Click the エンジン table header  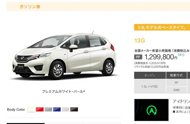(150, 75)
